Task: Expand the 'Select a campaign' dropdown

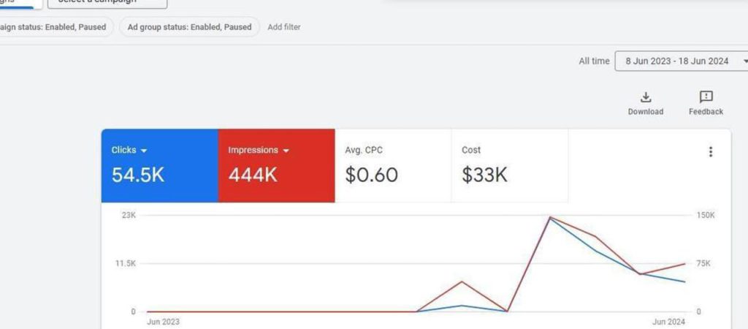Action: 107,3
